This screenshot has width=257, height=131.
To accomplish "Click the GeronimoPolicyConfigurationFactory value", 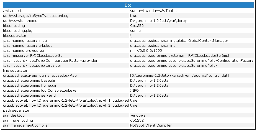I will tap(192, 60).
